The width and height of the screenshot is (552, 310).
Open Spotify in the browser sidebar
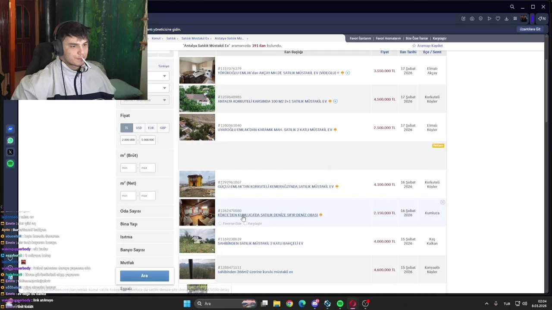click(x=10, y=164)
